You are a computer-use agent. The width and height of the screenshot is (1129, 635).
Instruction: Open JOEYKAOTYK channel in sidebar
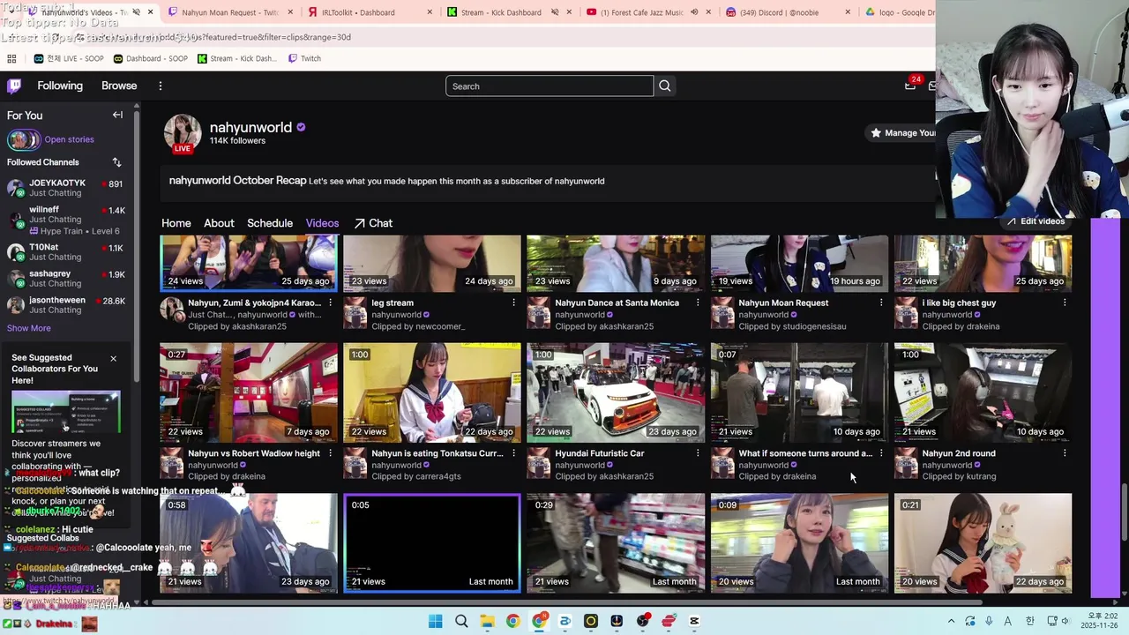click(67, 188)
